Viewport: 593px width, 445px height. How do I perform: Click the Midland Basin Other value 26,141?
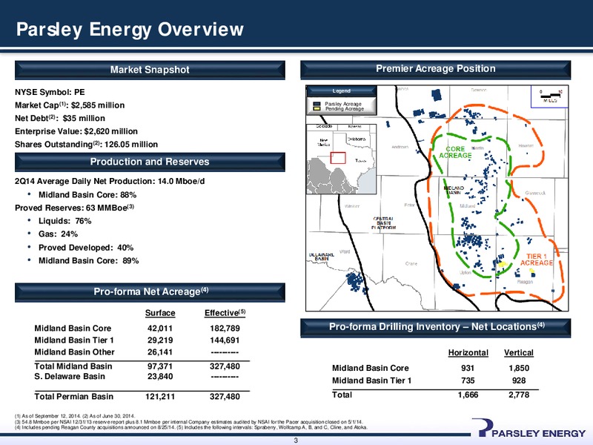(160, 352)
